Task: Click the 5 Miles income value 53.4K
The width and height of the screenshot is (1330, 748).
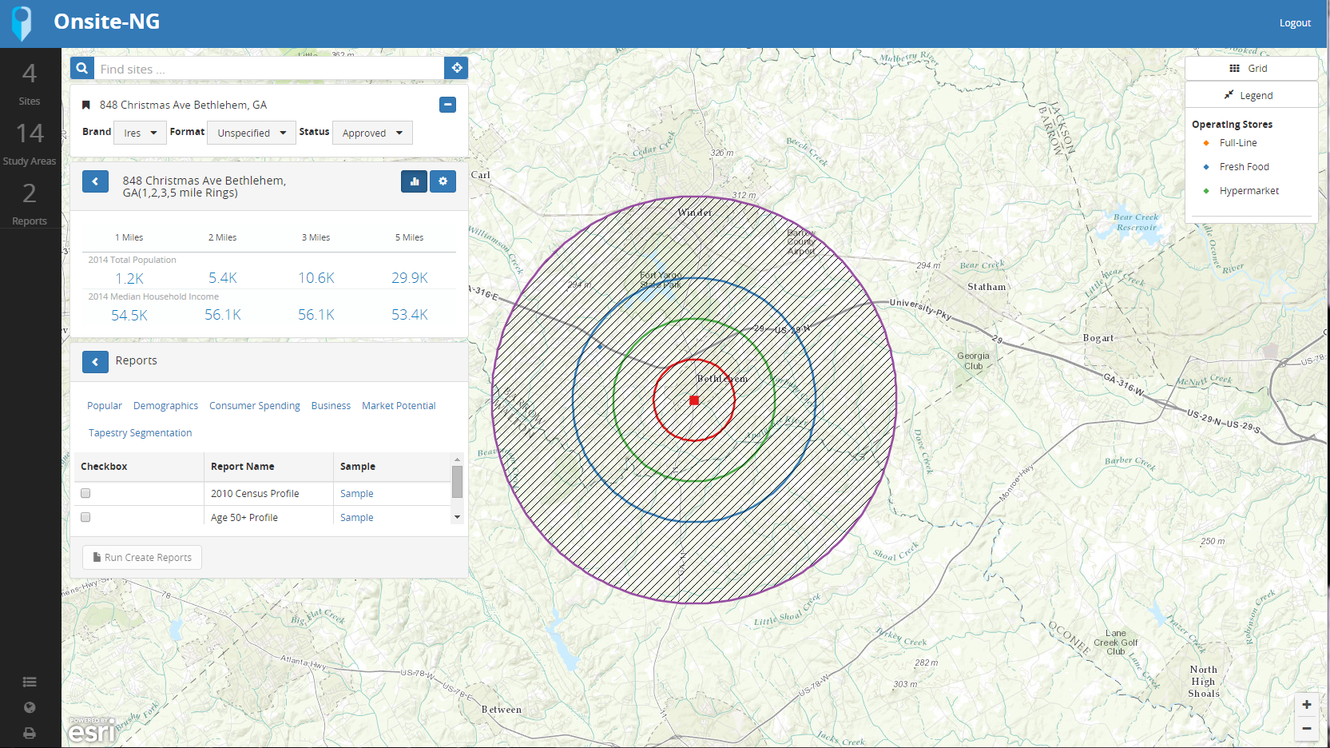Action: coord(410,315)
